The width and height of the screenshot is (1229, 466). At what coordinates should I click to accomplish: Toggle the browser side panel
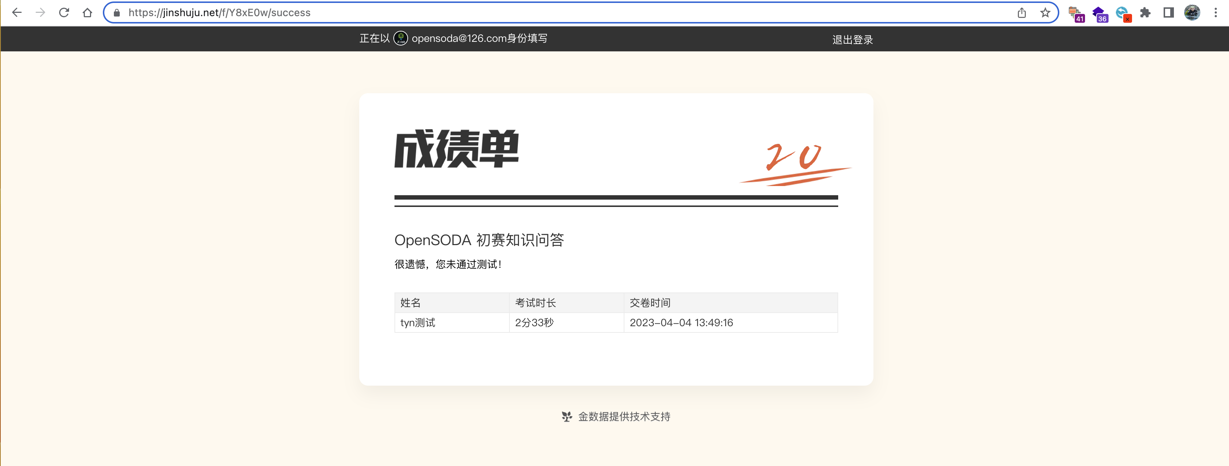pyautogui.click(x=1168, y=13)
